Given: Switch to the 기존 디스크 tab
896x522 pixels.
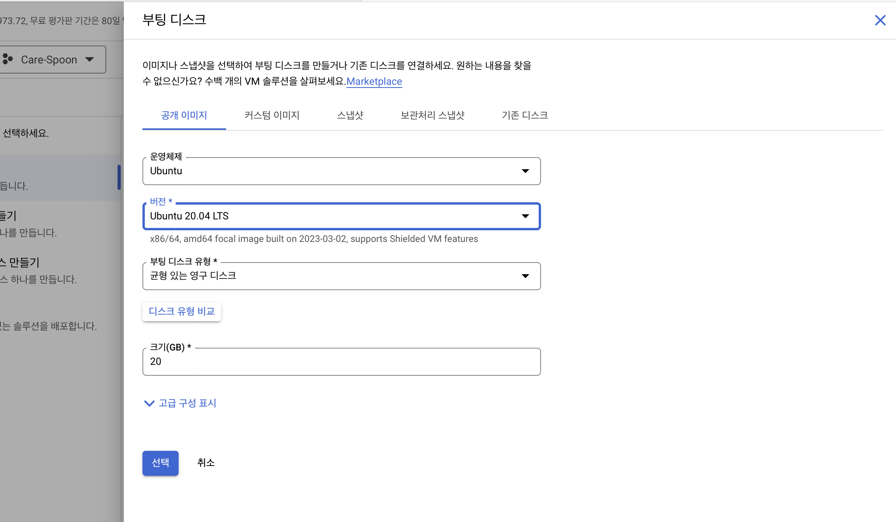Looking at the screenshot, I should pyautogui.click(x=525, y=116).
